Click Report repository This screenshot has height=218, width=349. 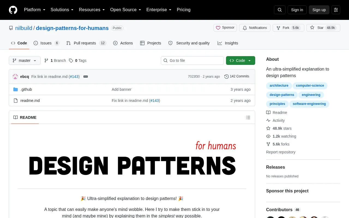281,152
